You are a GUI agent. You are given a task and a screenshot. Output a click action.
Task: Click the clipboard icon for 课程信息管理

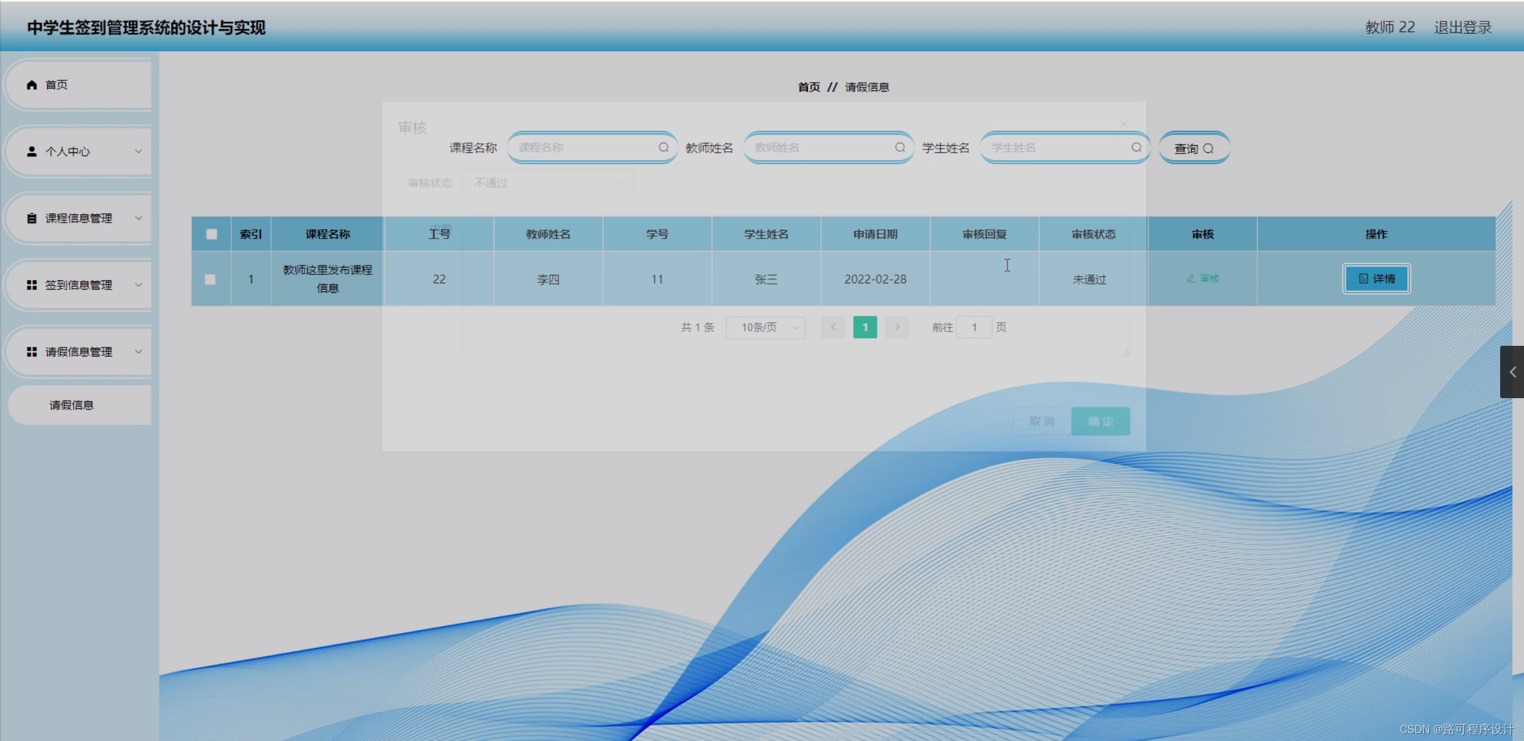32,218
